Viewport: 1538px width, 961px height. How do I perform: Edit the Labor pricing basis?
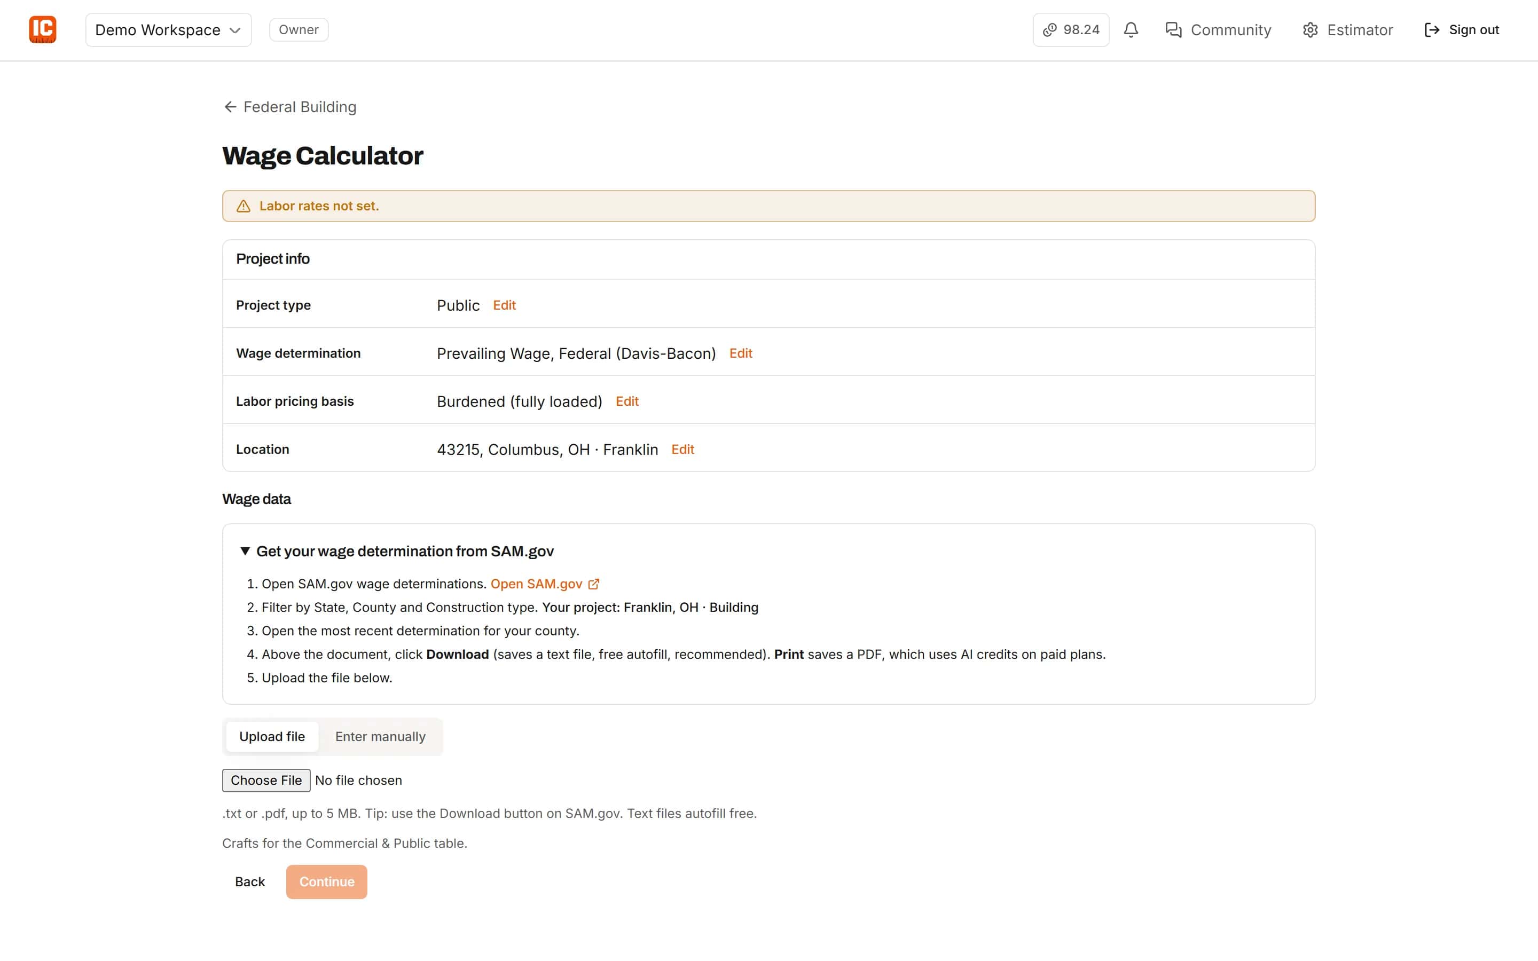click(626, 401)
